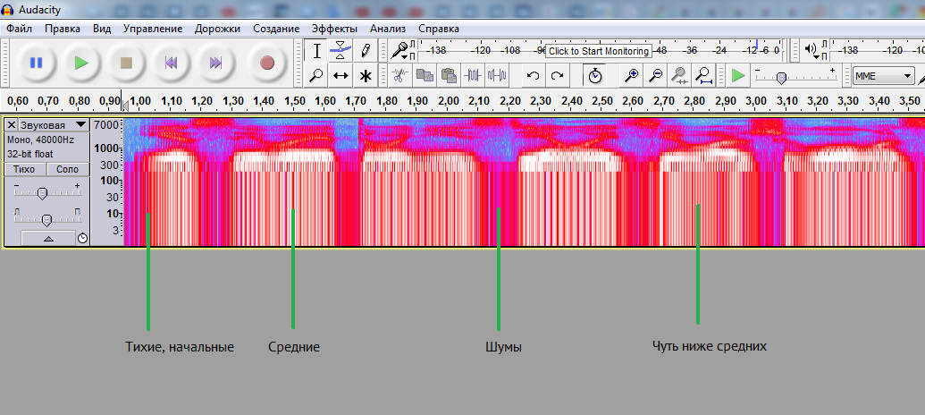Click the Copy icon in edit toolbar
925x415 pixels.
coord(425,75)
